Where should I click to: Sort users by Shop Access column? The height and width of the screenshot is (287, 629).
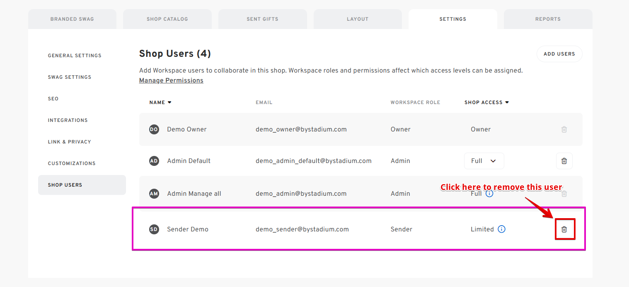(x=486, y=102)
